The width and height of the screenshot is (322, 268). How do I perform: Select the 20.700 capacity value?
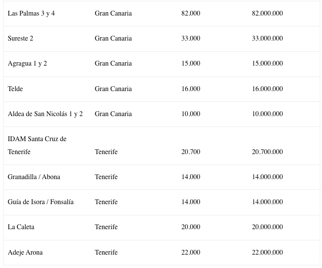[191, 152]
